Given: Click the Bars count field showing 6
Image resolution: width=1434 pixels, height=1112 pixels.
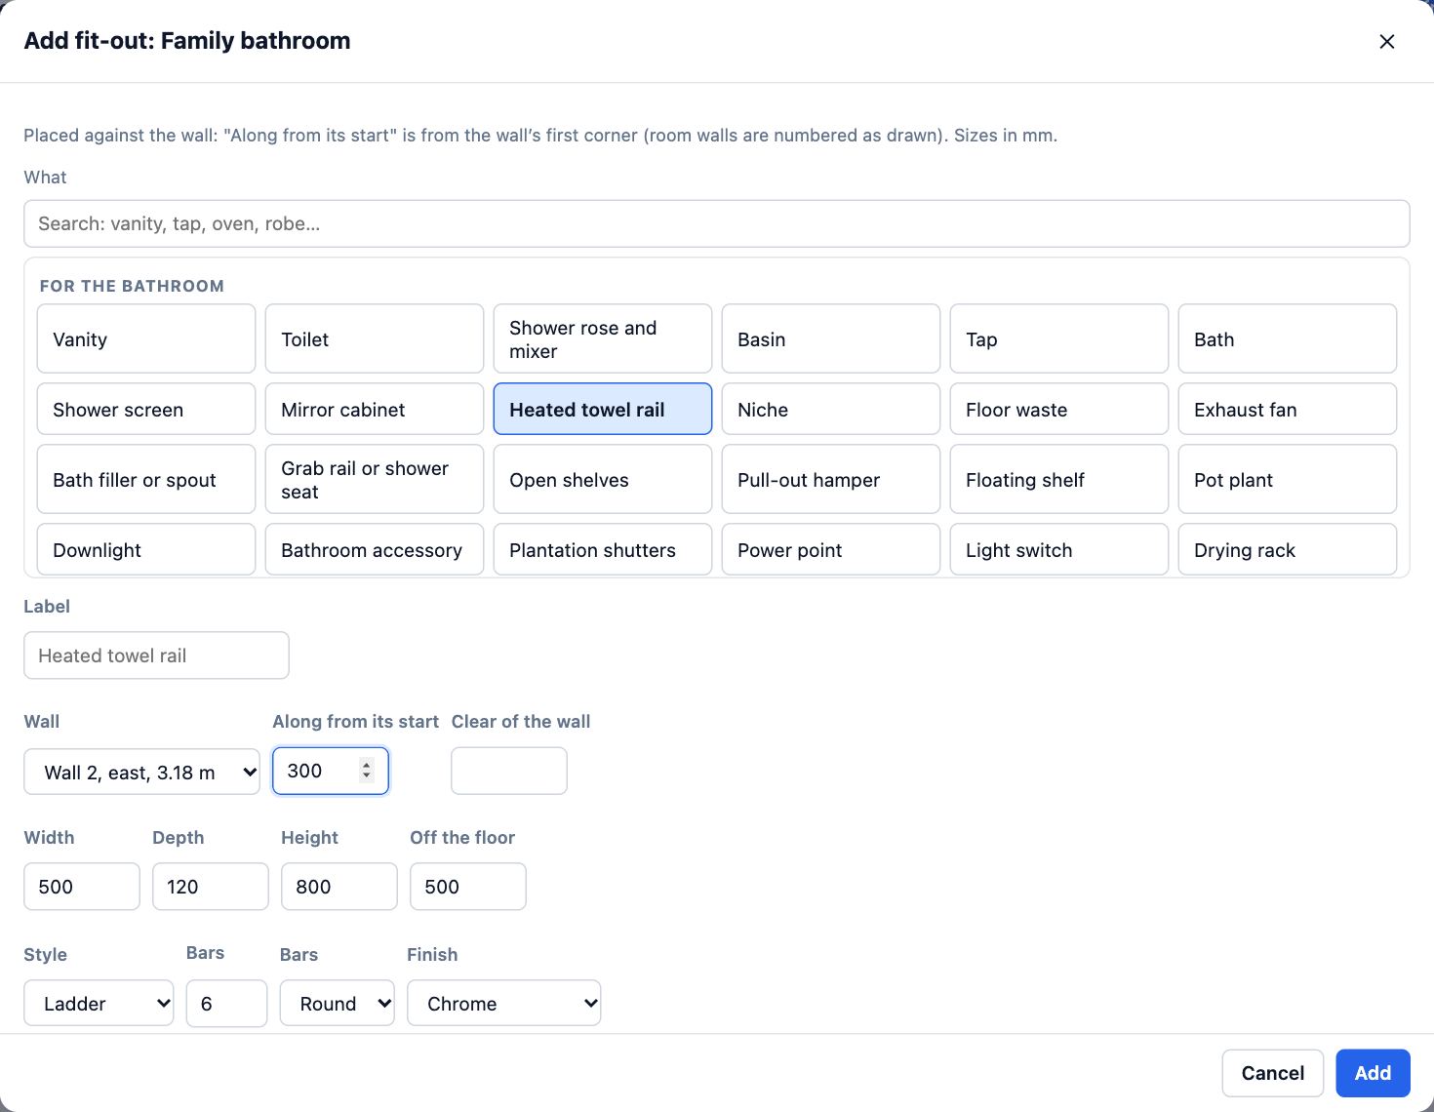Looking at the screenshot, I should click(x=226, y=1003).
